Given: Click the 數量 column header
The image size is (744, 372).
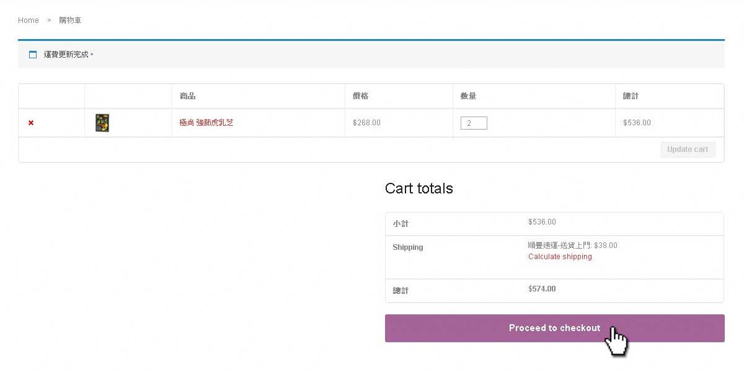Looking at the screenshot, I should click(468, 96).
